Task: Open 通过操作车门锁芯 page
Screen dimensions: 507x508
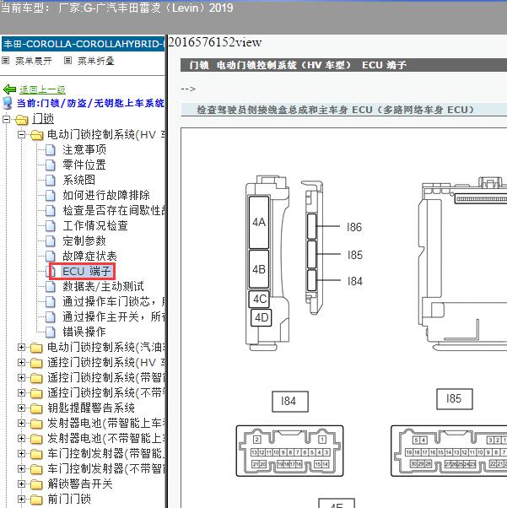Action: coord(114,302)
